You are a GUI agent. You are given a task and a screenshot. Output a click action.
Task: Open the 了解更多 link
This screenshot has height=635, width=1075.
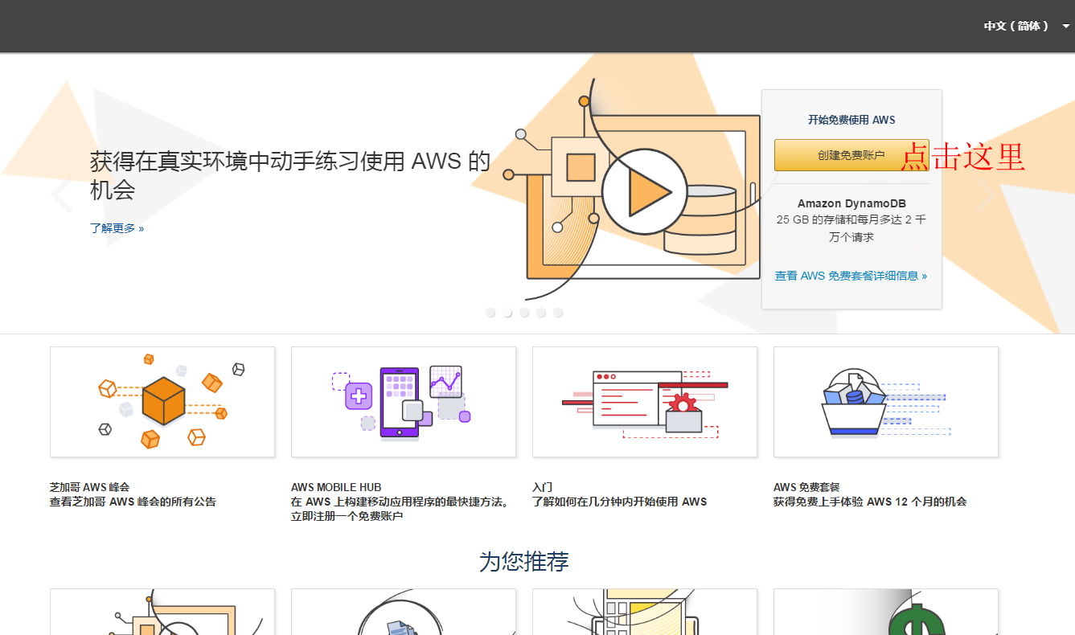tap(117, 228)
